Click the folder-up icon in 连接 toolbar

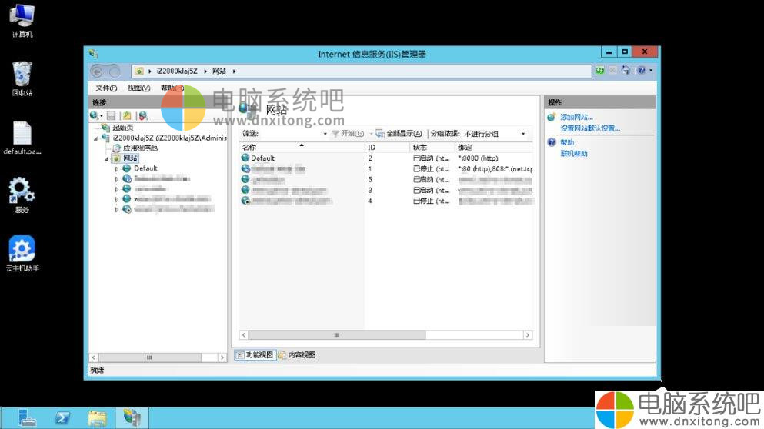point(127,115)
